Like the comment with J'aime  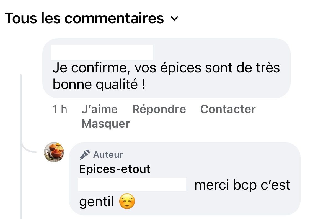point(99,109)
